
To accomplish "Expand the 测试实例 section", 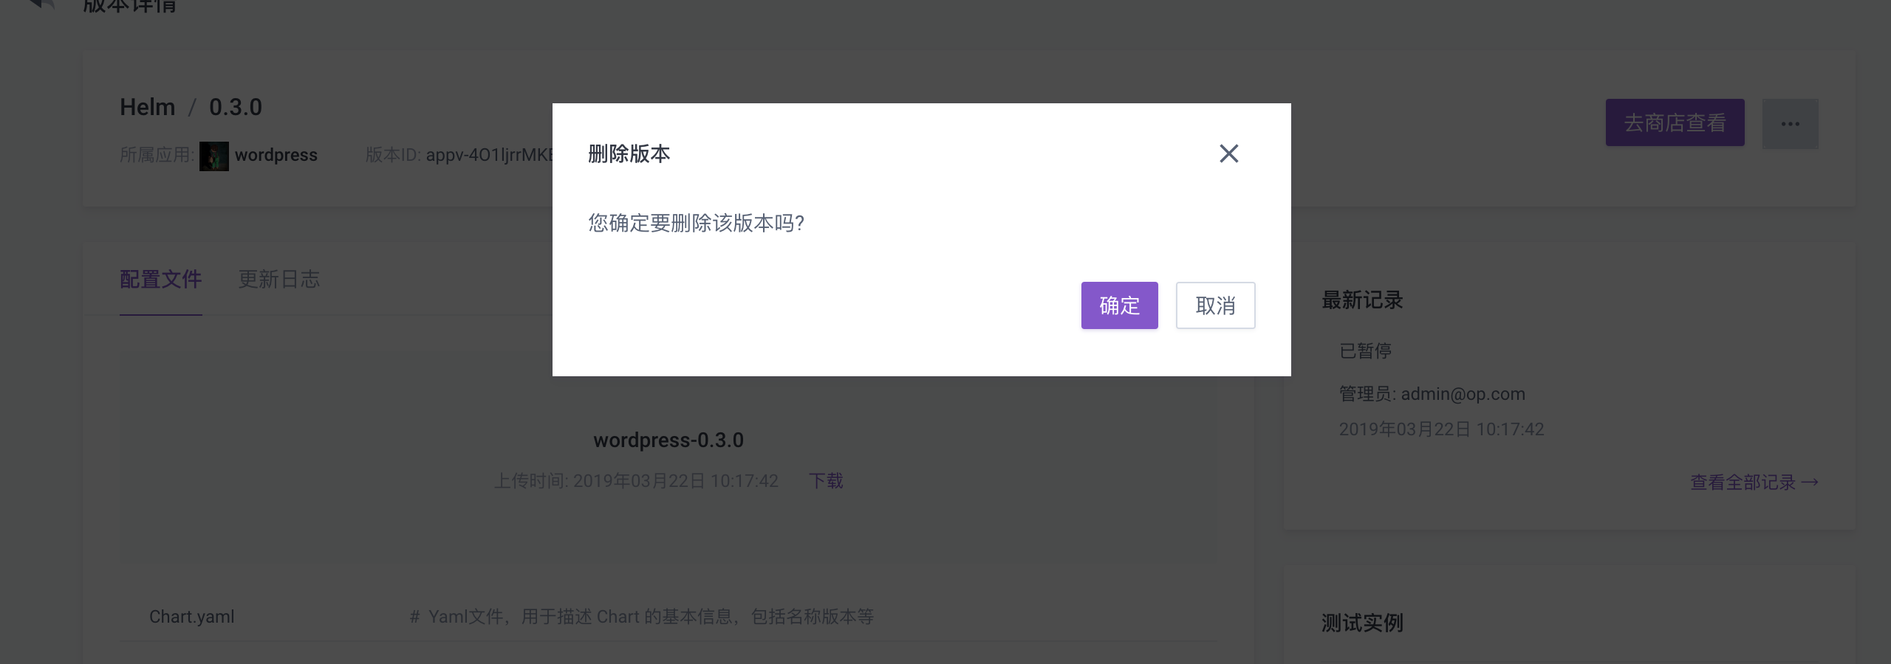I will [1361, 623].
